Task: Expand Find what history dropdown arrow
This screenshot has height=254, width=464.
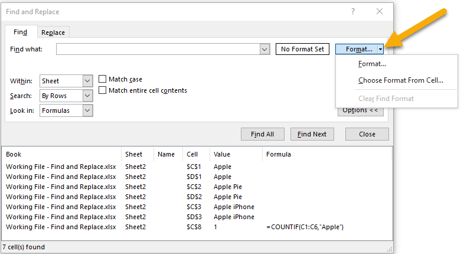Action: [x=264, y=49]
